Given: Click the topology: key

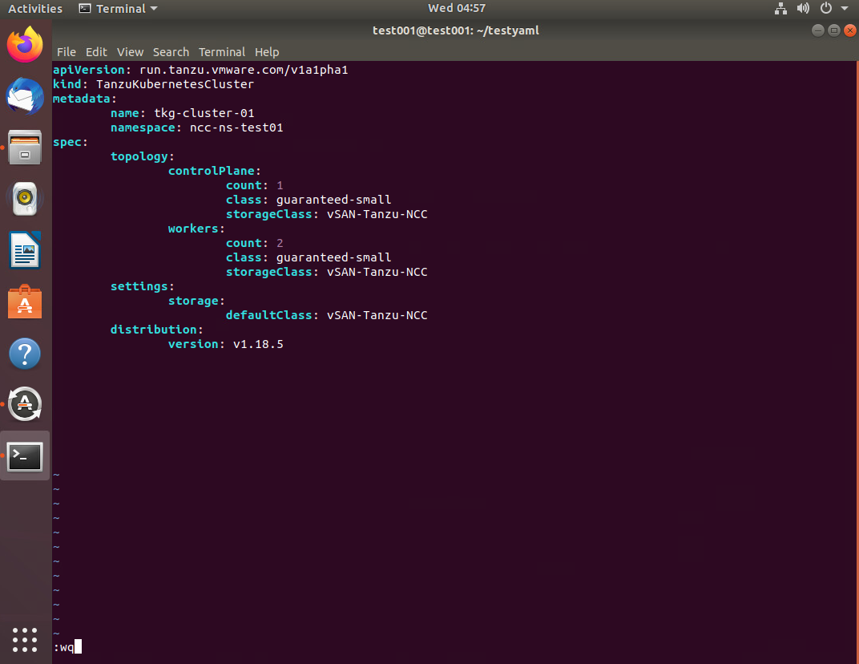Looking at the screenshot, I should pyautogui.click(x=143, y=157).
